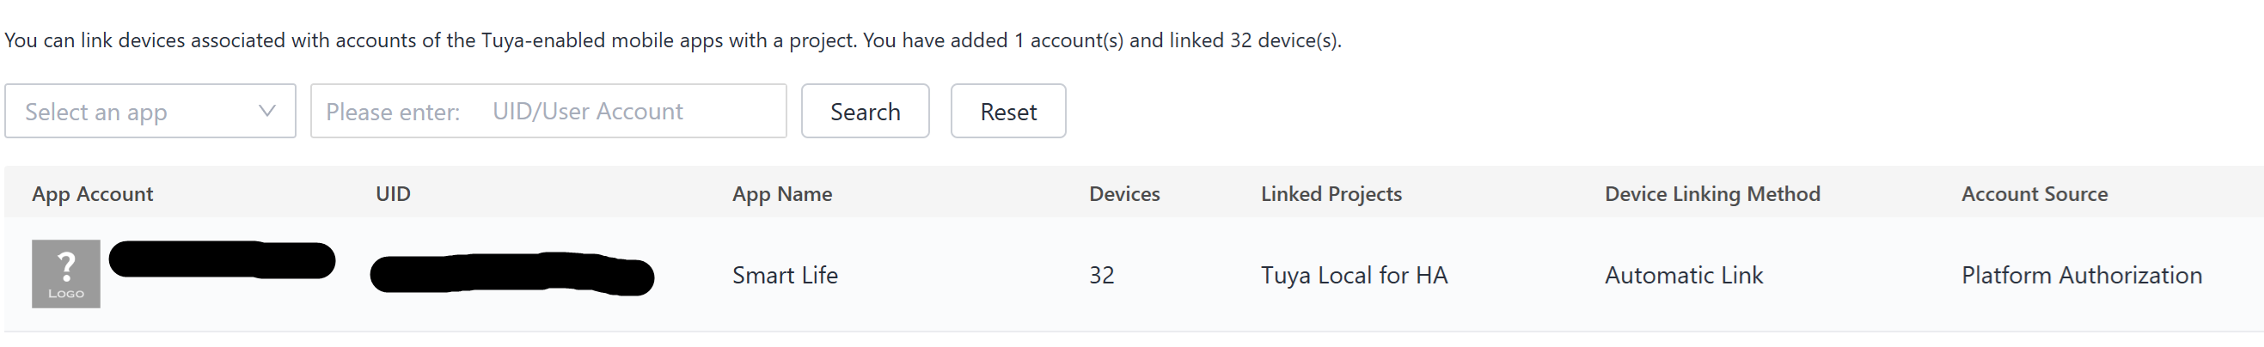Click the Linked Projects column header
Image resolution: width=2264 pixels, height=347 pixels.
point(1331,193)
